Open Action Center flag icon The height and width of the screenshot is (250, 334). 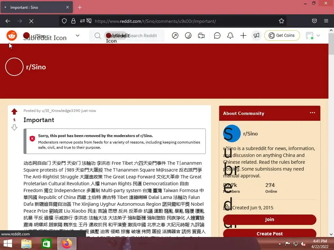287,243
